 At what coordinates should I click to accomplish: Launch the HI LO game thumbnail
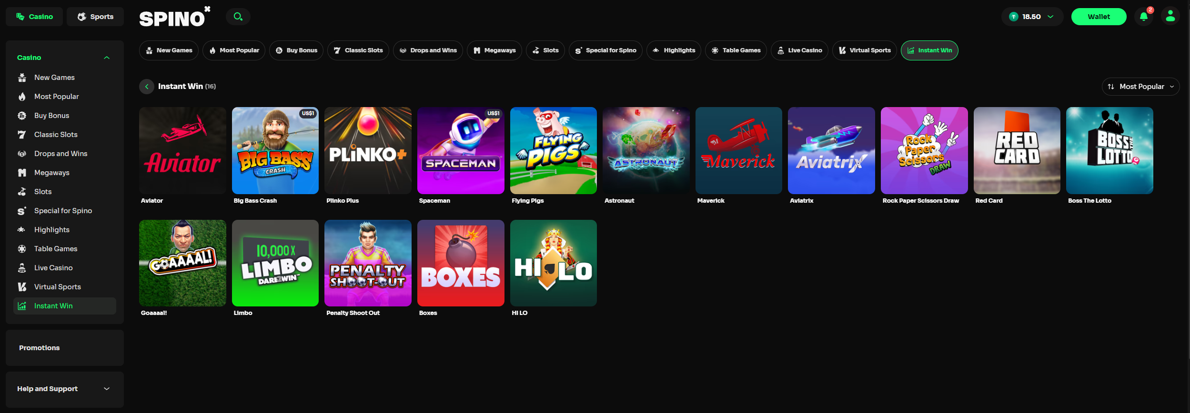pyautogui.click(x=554, y=263)
